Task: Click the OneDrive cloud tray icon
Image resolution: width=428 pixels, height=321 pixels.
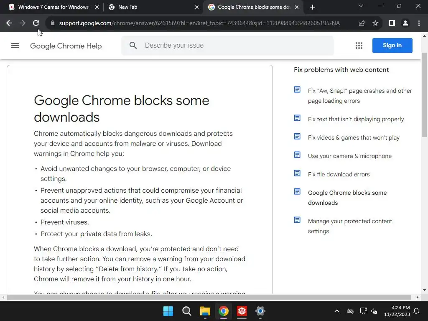Action: point(350,311)
